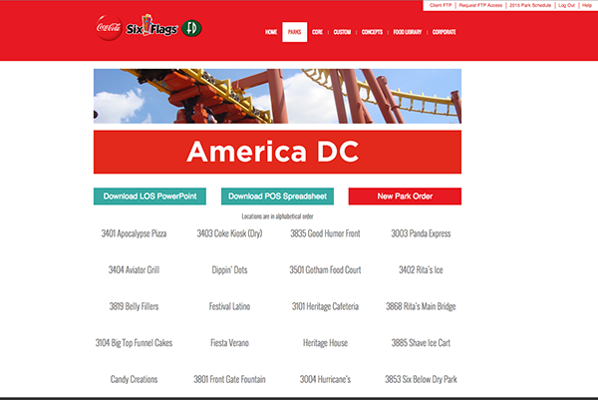
Task: Start a New Park Order
Action: coord(405,197)
